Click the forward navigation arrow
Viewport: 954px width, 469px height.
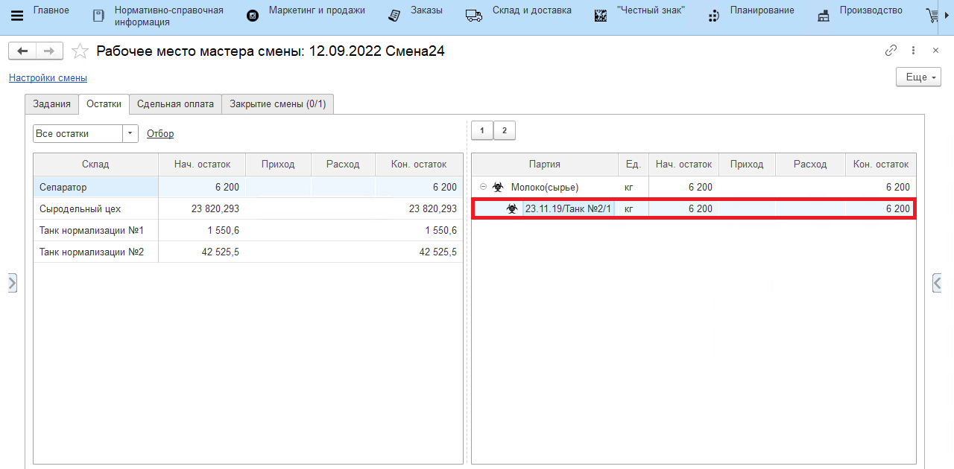49,51
